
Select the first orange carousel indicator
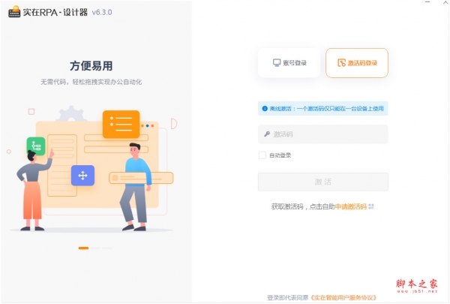[x=83, y=248]
